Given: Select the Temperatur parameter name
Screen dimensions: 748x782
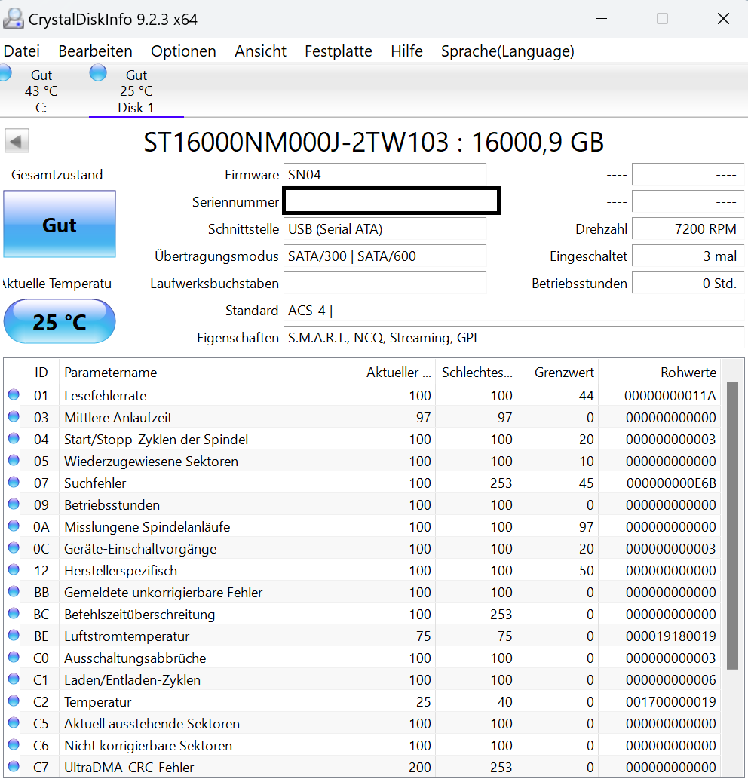Looking at the screenshot, I should point(98,702).
